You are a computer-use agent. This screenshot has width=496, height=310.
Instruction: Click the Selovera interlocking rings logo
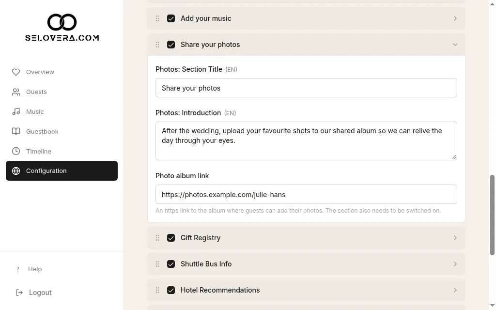click(x=62, y=22)
